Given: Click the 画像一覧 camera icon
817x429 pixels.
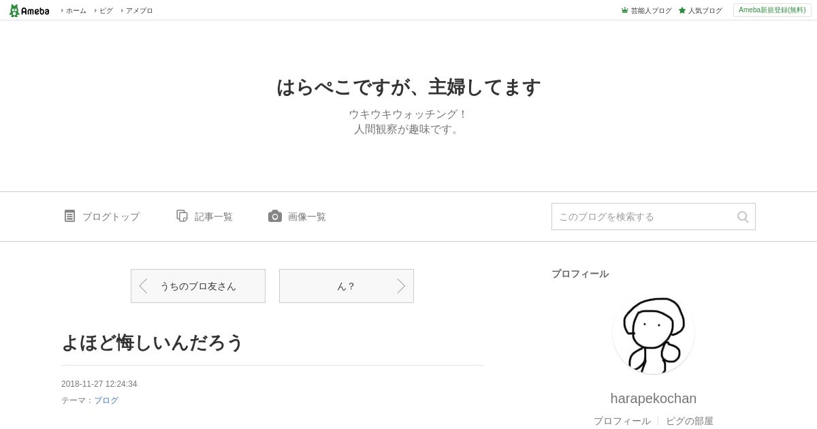Looking at the screenshot, I should point(275,216).
